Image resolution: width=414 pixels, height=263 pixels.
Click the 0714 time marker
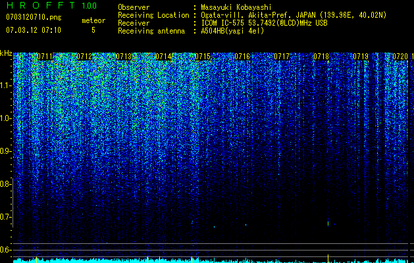(163, 57)
